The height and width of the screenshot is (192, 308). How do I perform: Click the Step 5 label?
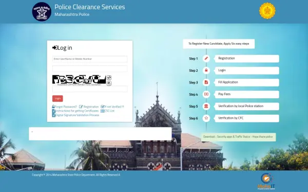pyautogui.click(x=194, y=106)
